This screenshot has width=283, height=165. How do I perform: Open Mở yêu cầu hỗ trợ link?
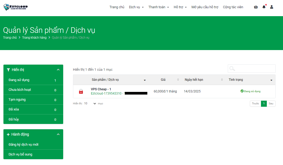click(x=205, y=7)
